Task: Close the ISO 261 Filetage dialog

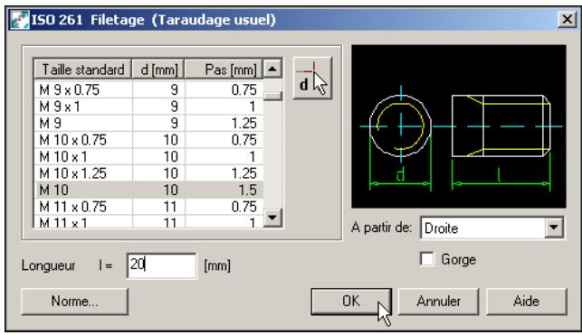Action: point(567,19)
